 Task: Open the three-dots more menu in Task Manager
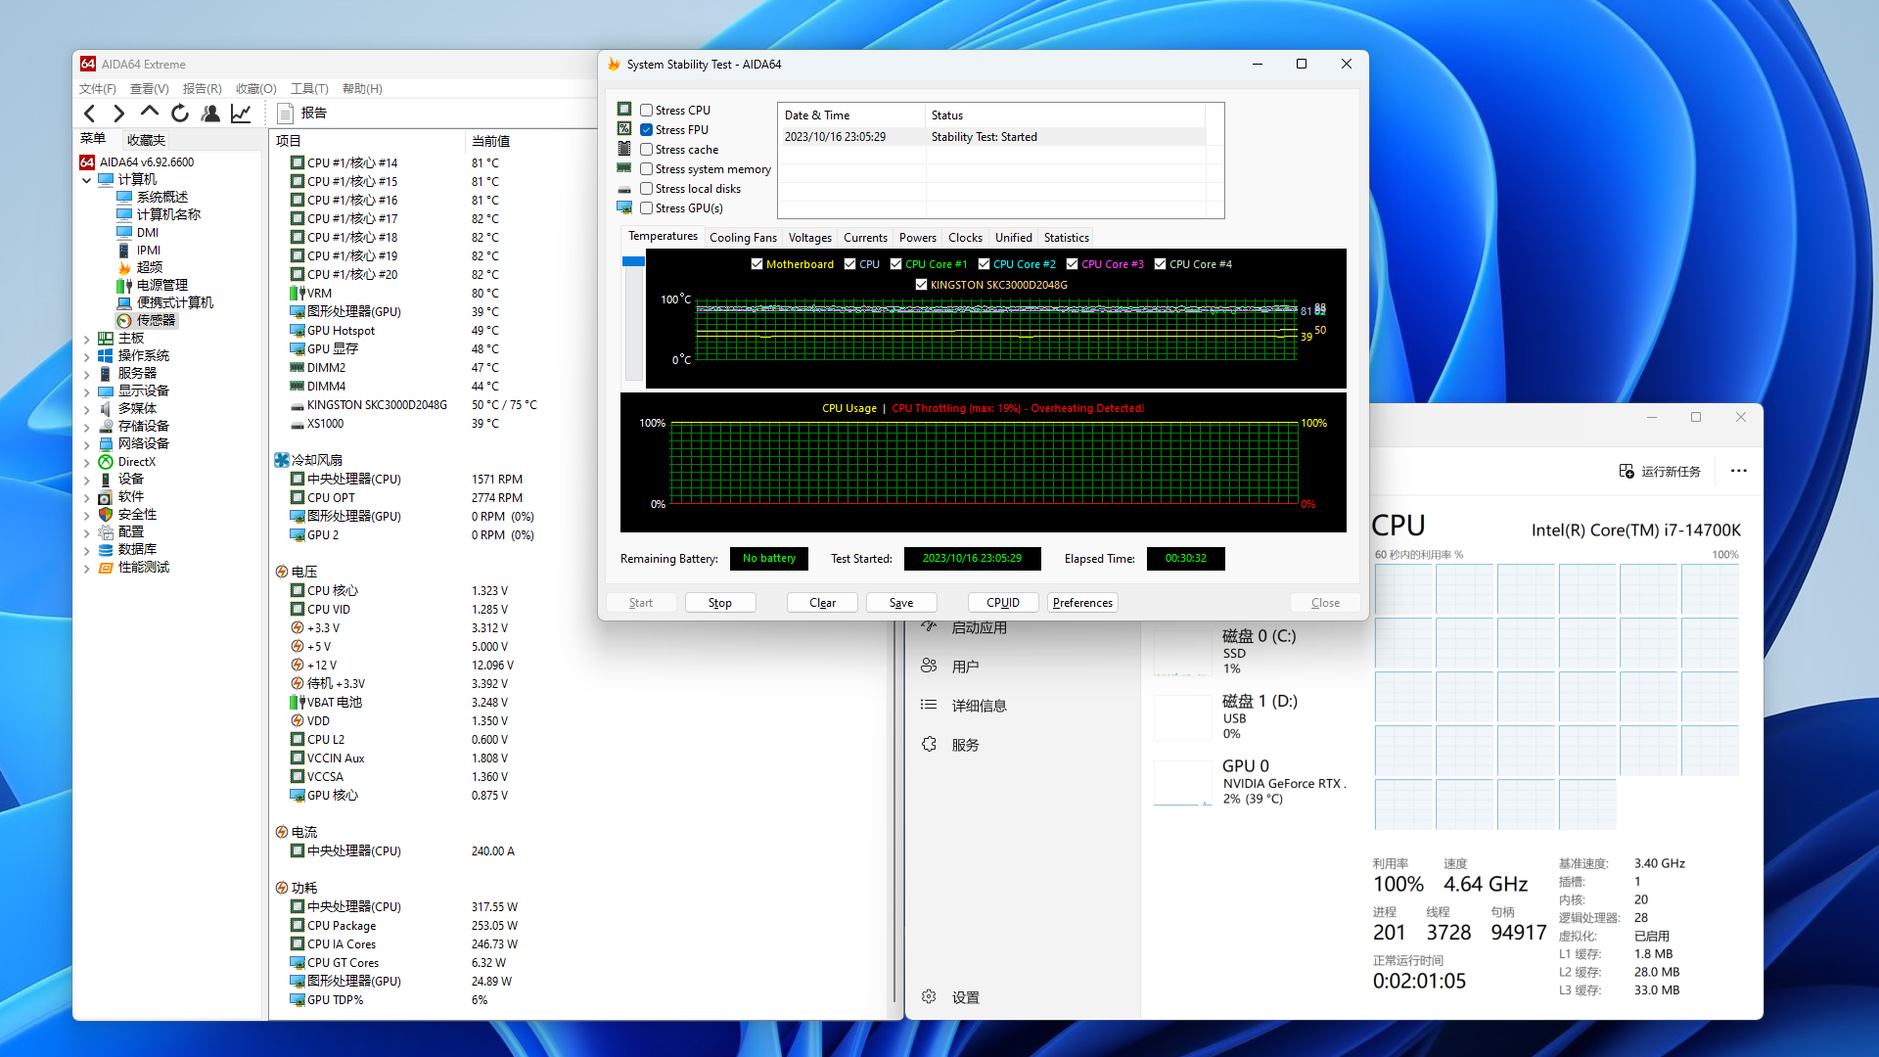coord(1738,471)
